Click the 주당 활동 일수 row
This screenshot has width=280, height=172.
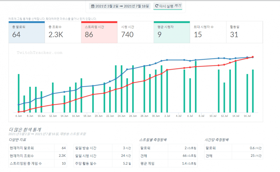[x=103, y=163]
